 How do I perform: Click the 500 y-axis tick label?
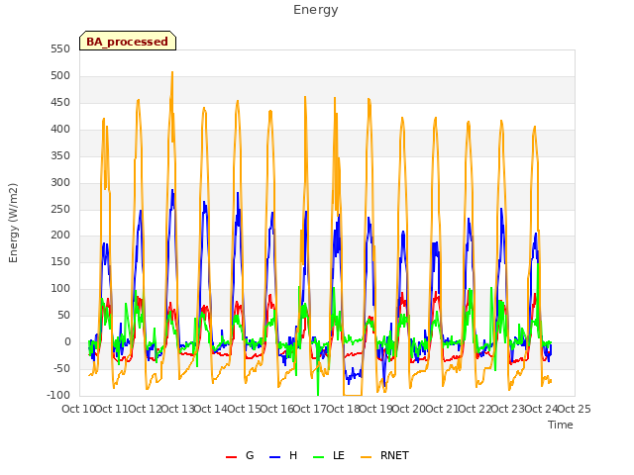(x=60, y=75)
